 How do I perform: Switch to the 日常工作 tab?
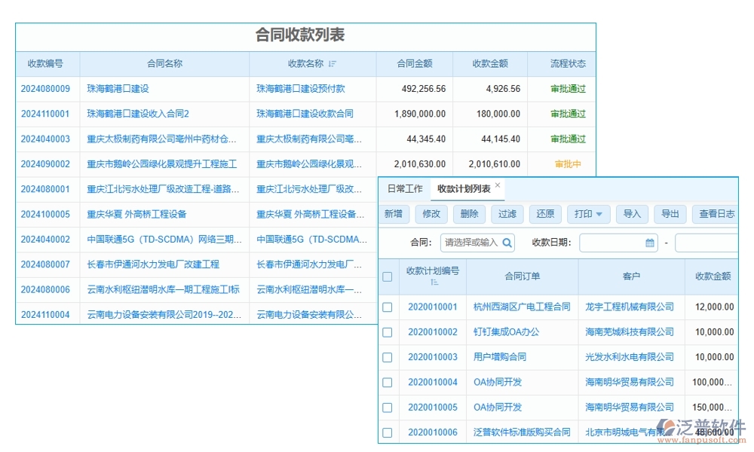(405, 189)
